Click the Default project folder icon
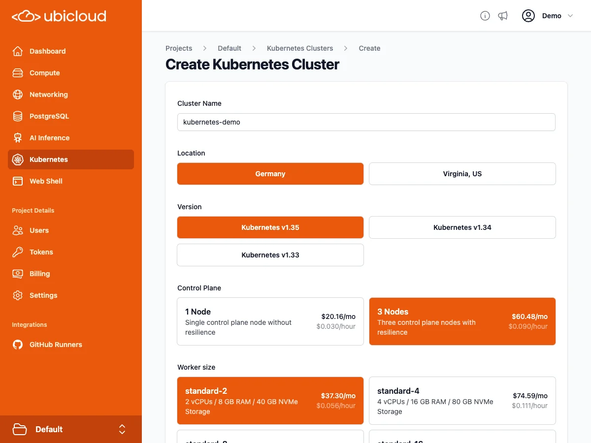This screenshot has width=591, height=443. [20, 429]
